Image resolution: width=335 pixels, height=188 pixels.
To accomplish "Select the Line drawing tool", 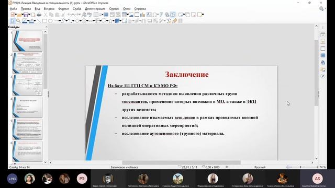I will pyautogui.click(x=39, y=21).
